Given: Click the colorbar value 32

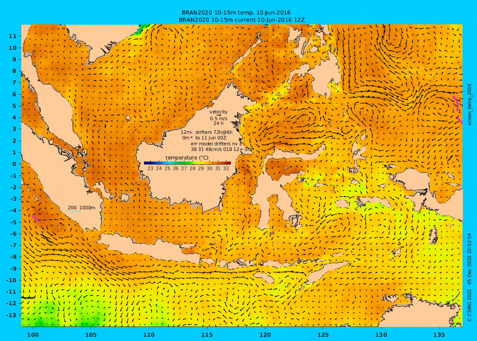Looking at the screenshot, I should point(226,169).
